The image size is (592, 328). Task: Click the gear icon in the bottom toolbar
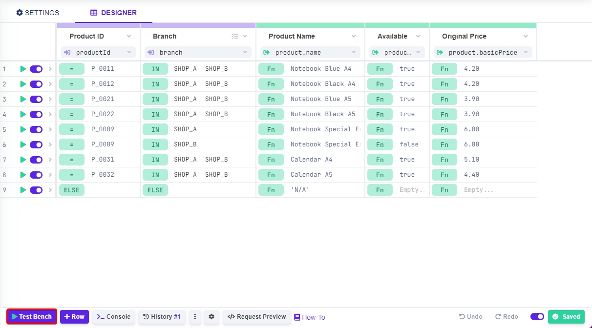pos(211,317)
